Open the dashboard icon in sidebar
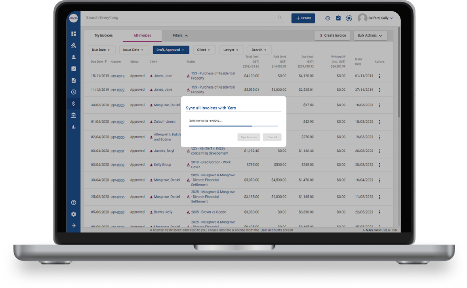The width and height of the screenshot is (467, 288). pyautogui.click(x=73, y=34)
